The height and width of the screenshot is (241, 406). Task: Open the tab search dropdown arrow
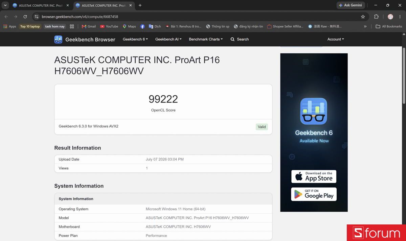click(5, 5)
